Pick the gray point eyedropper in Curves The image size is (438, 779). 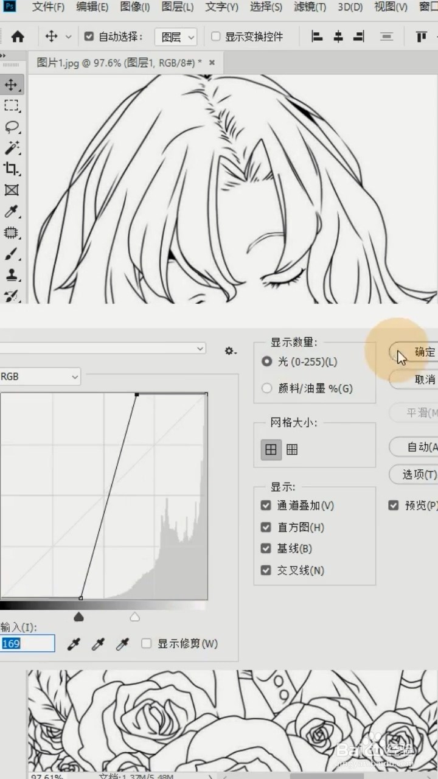pyautogui.click(x=99, y=644)
